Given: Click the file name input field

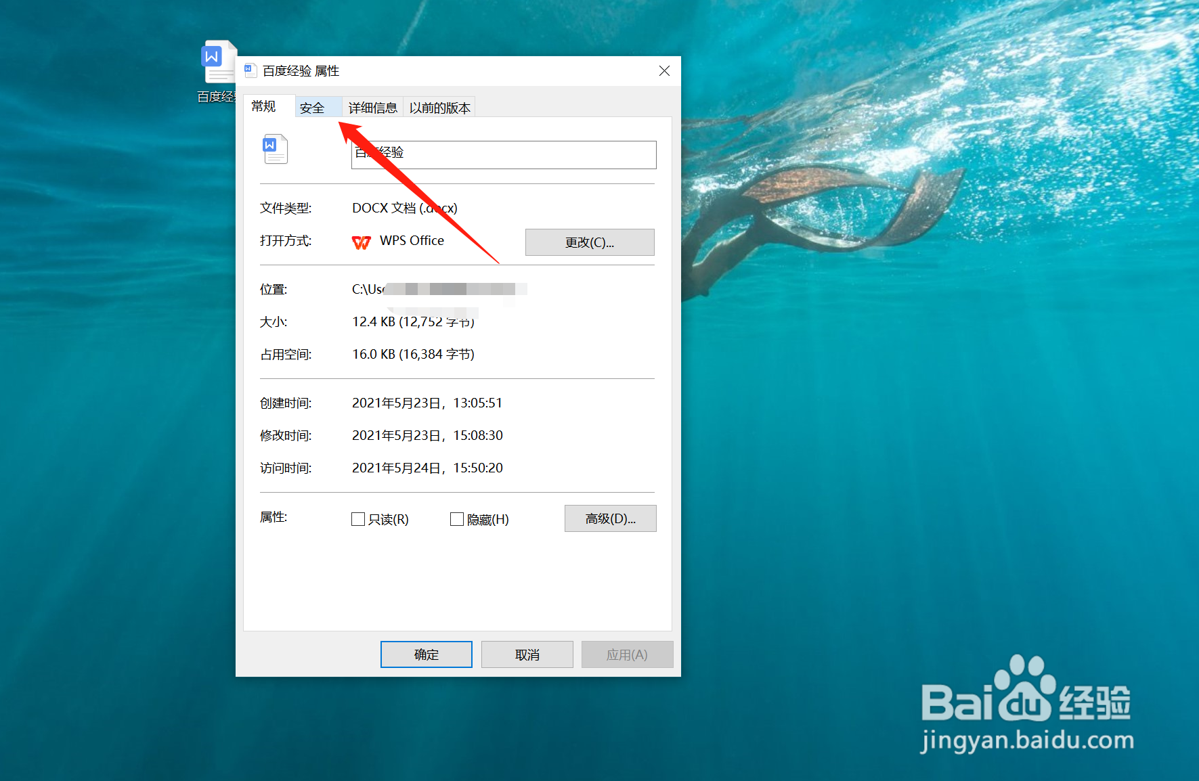Looking at the screenshot, I should pyautogui.click(x=504, y=155).
